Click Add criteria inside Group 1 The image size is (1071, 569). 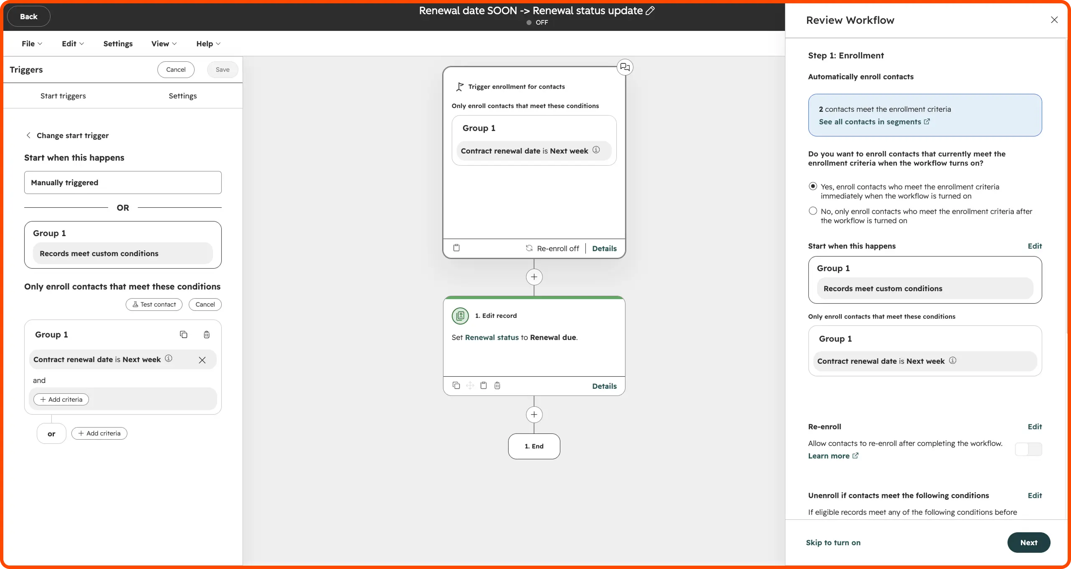[61, 400]
